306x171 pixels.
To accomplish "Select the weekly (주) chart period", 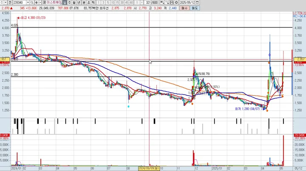I will [69, 3].
